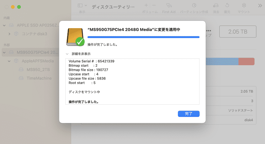Click the red segment of the storage bar

coord(246,62)
